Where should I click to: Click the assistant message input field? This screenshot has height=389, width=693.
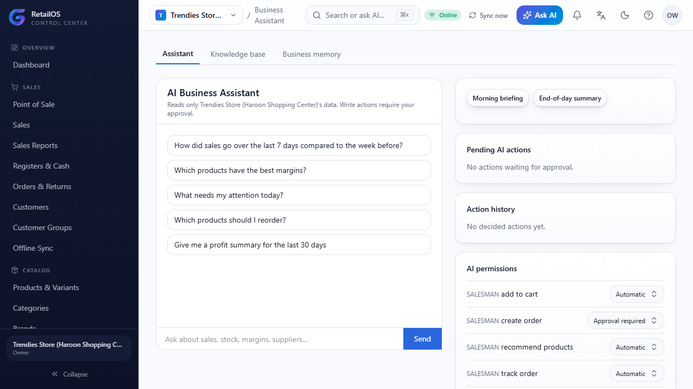pyautogui.click(x=280, y=339)
